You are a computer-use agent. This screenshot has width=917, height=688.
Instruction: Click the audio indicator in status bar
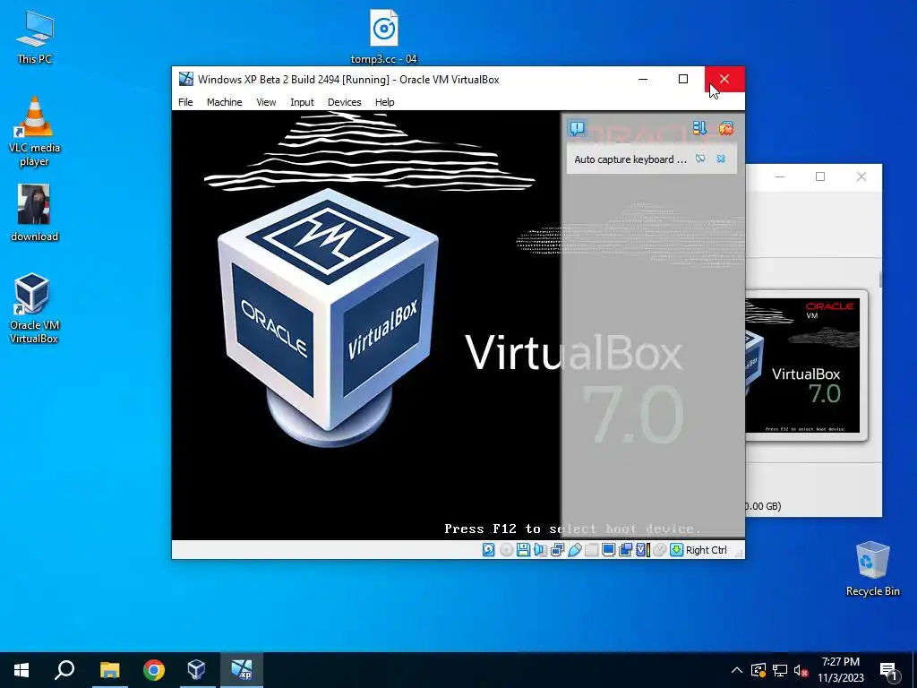[x=540, y=550]
